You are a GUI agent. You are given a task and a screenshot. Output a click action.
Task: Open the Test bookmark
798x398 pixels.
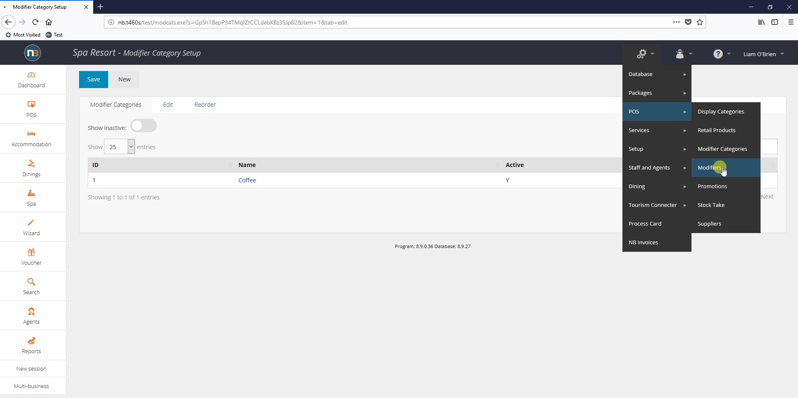pyautogui.click(x=54, y=35)
